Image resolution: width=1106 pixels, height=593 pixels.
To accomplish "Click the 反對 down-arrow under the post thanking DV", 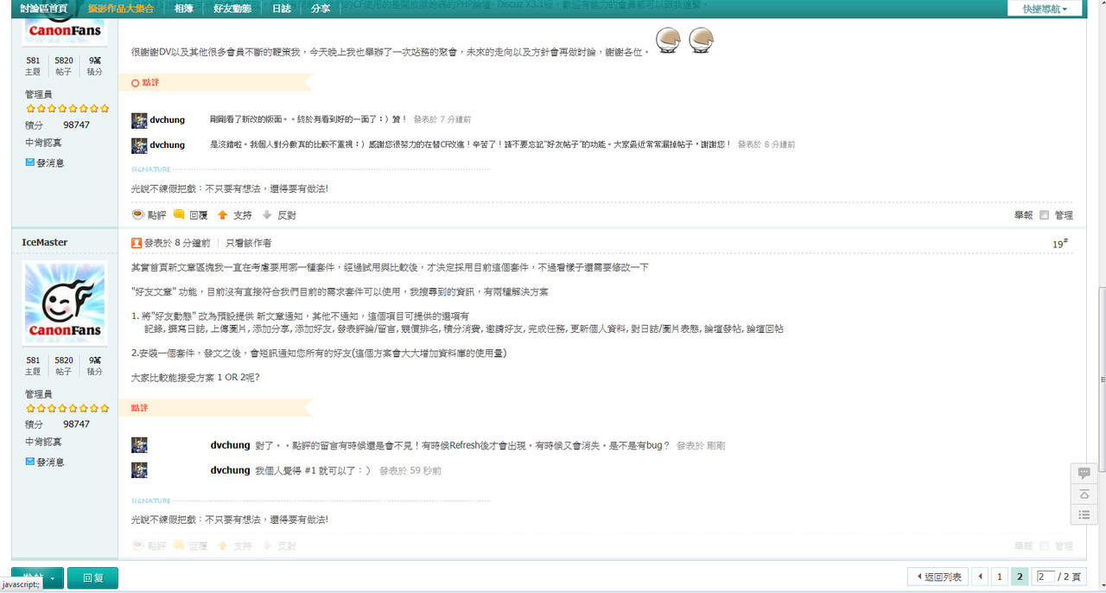I will 267,214.
